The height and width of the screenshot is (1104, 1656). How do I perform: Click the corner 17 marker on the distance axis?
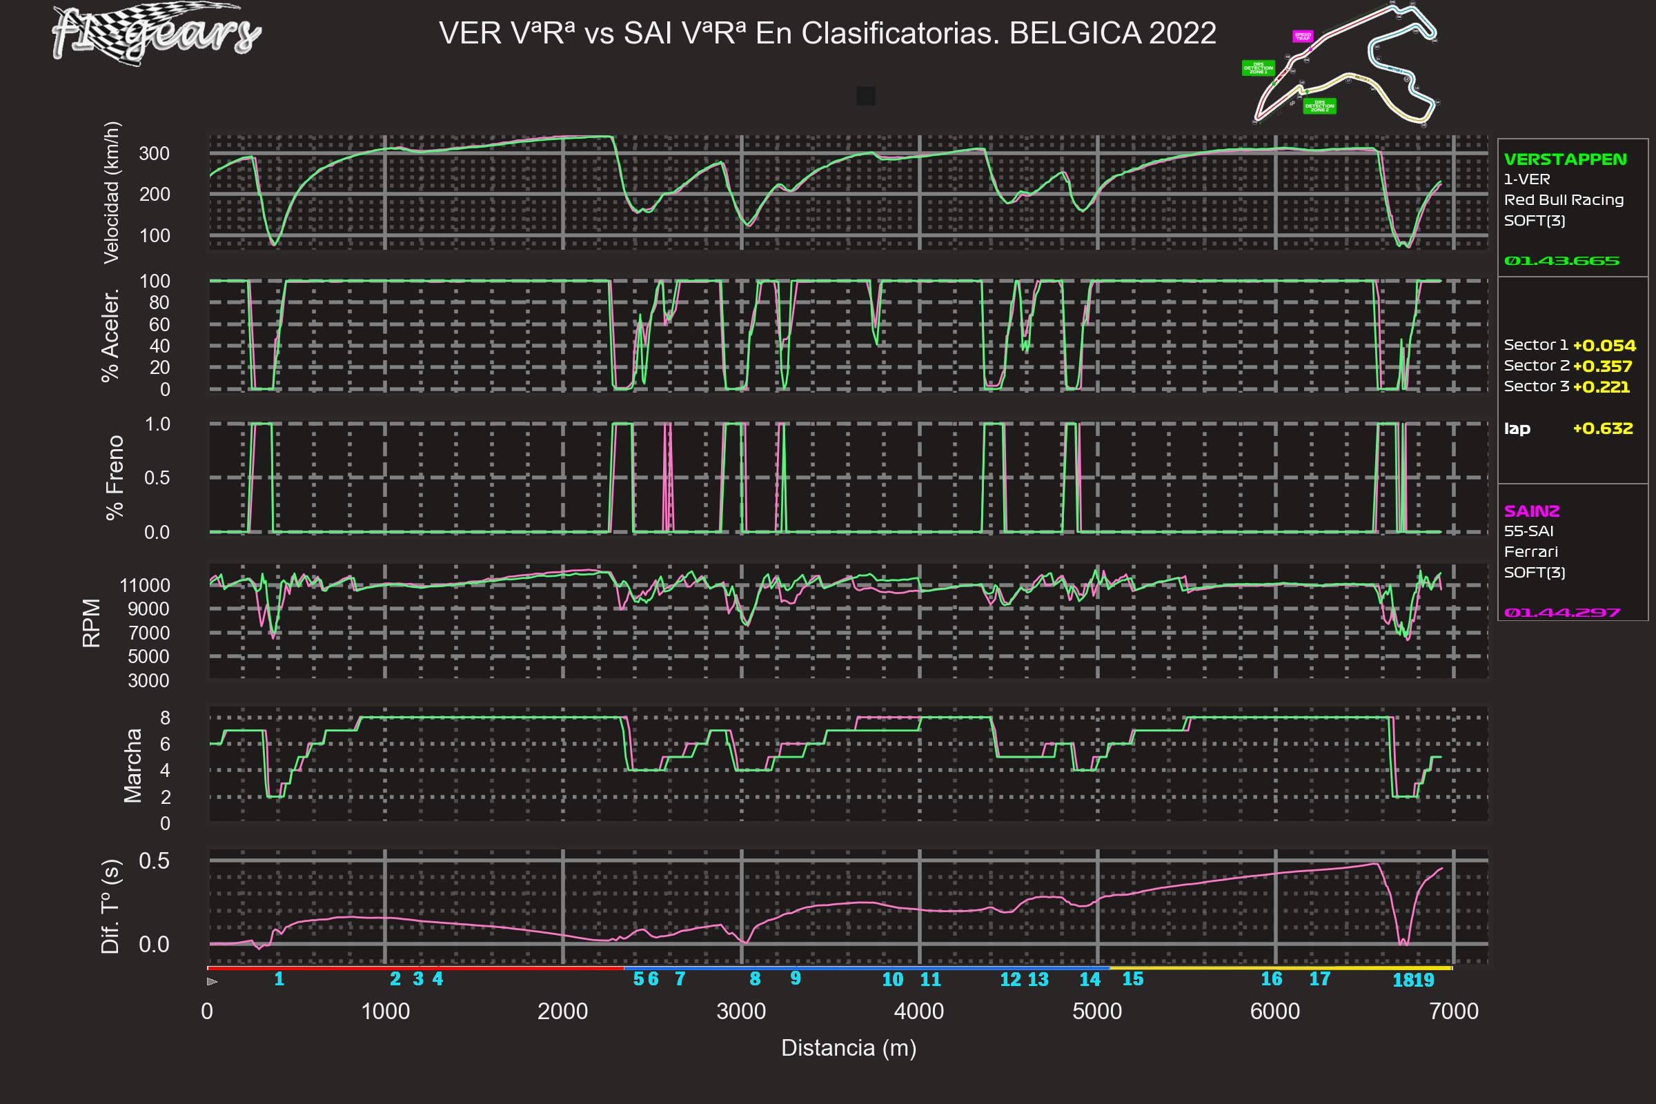(1319, 978)
